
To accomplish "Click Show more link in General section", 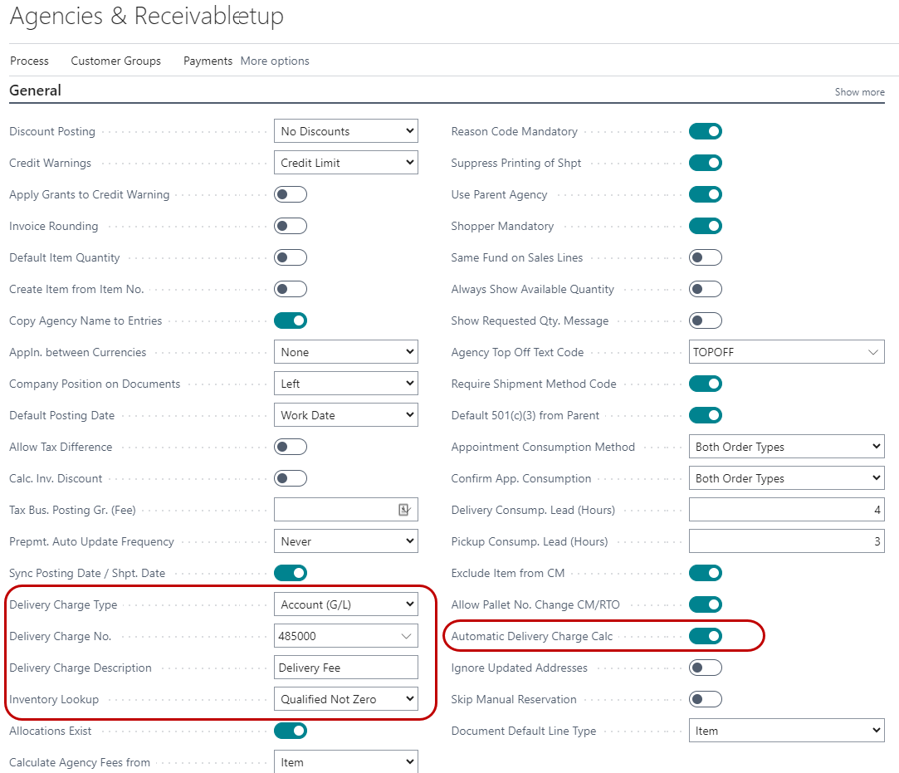I will pos(859,92).
